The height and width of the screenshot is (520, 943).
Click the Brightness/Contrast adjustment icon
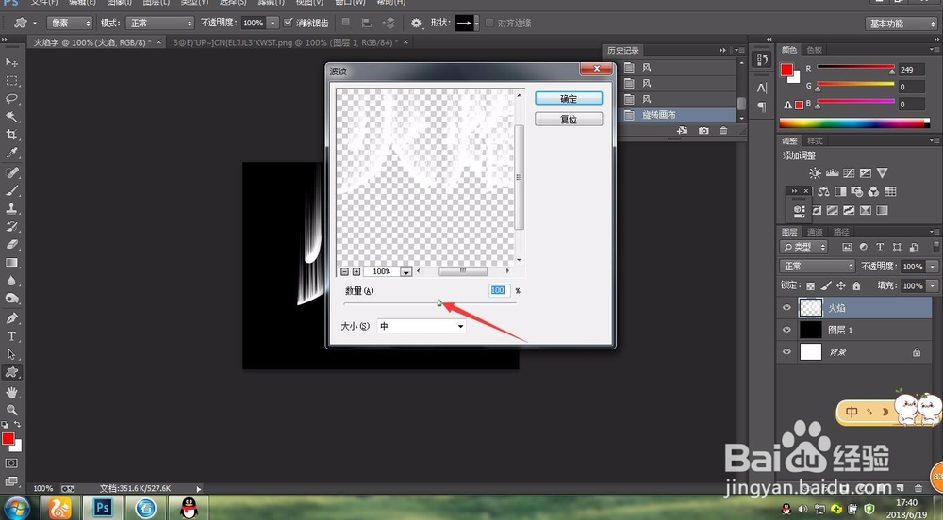click(815, 173)
